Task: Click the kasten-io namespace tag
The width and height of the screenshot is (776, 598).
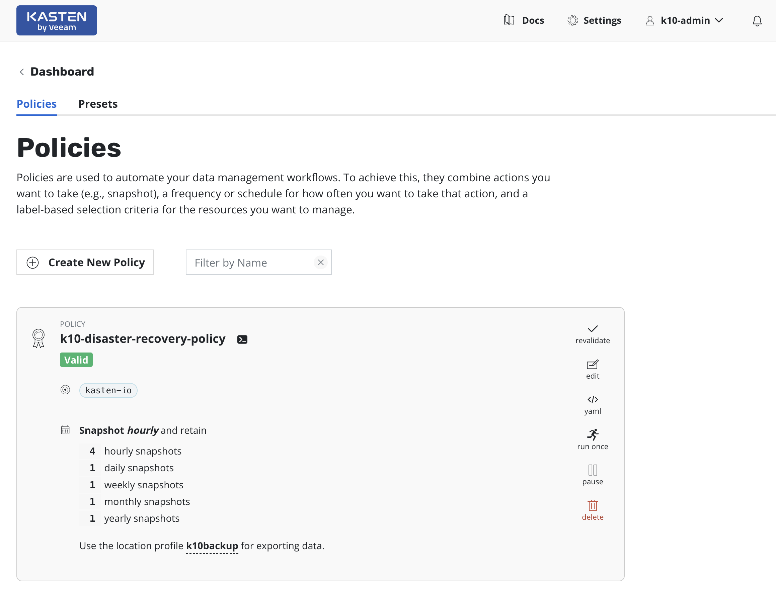Action: tap(108, 390)
